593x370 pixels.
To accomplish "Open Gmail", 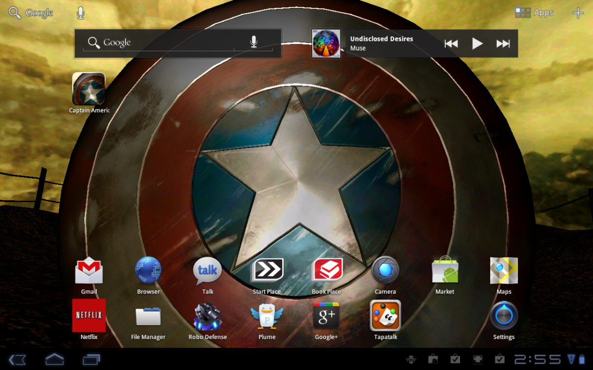I will click(89, 270).
